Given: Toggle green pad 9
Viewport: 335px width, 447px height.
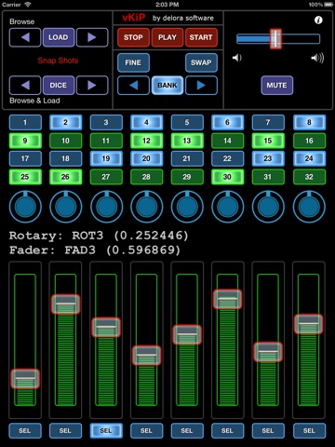Looking at the screenshot, I should [25, 141].
